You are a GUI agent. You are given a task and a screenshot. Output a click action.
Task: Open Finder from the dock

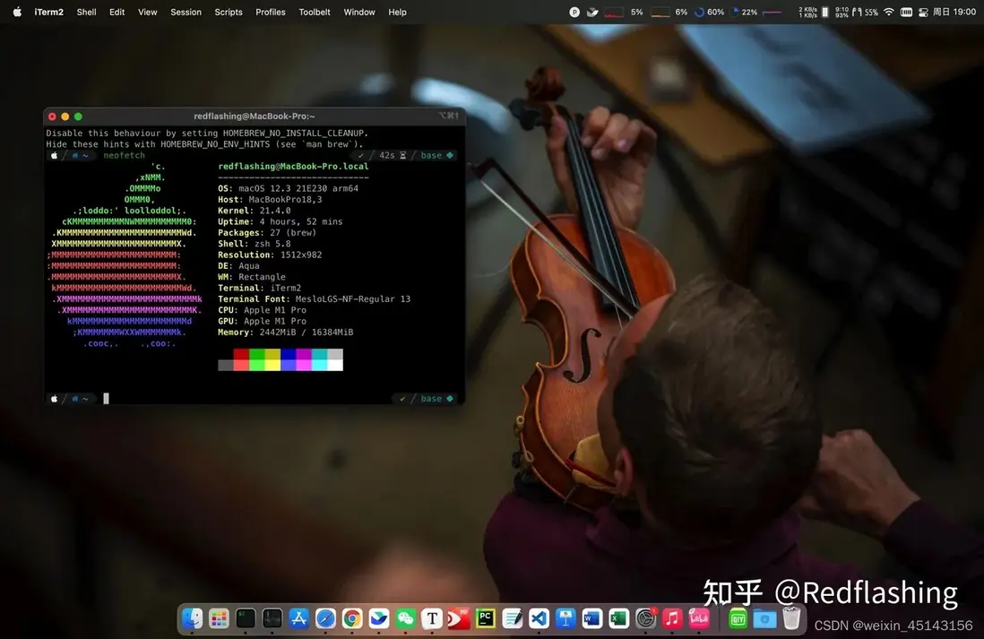pos(193,618)
